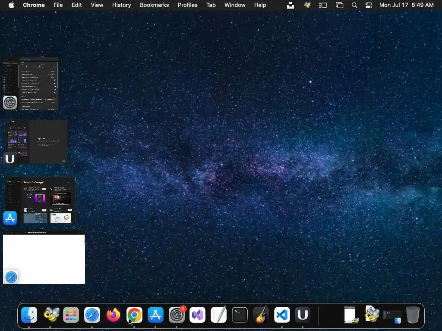This screenshot has width=442, height=331.
Task: Open the Stage Manager menu bar icon
Action: pyautogui.click(x=323, y=5)
